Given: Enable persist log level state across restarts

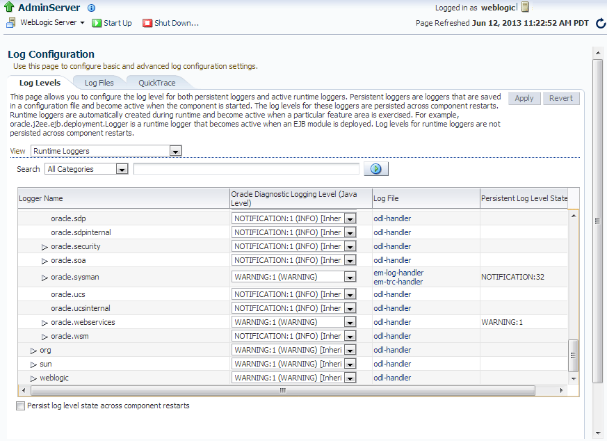Looking at the screenshot, I should click(x=20, y=406).
